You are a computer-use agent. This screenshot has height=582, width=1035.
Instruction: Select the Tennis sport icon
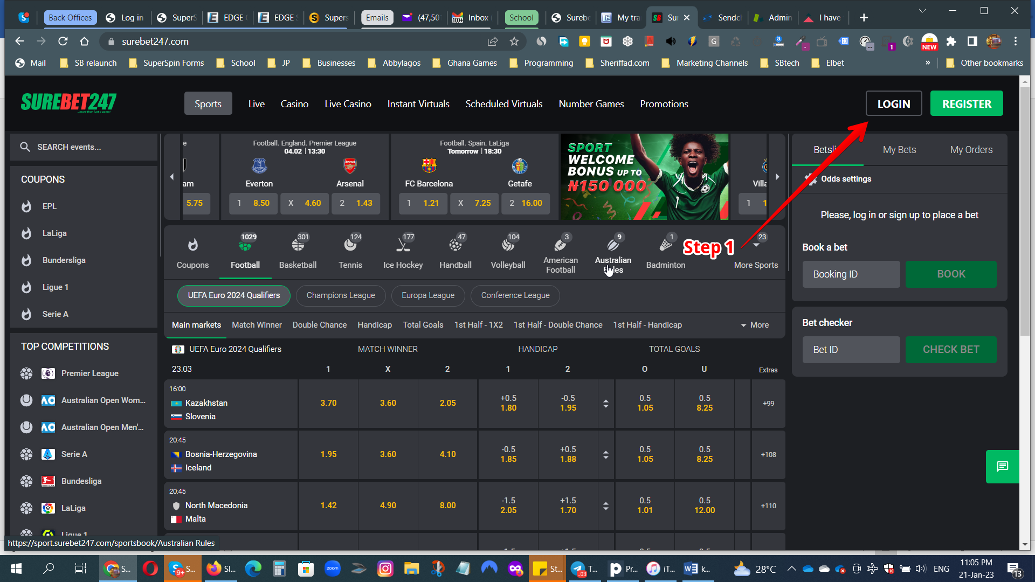[x=350, y=246]
